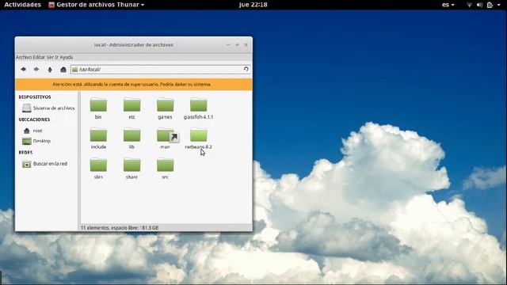Screen dimensions: 507x285
Task: Open the clock showing jue 22:18
Action: tap(253, 5)
